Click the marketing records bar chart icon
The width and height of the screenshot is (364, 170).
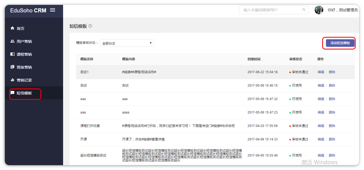(x=12, y=80)
